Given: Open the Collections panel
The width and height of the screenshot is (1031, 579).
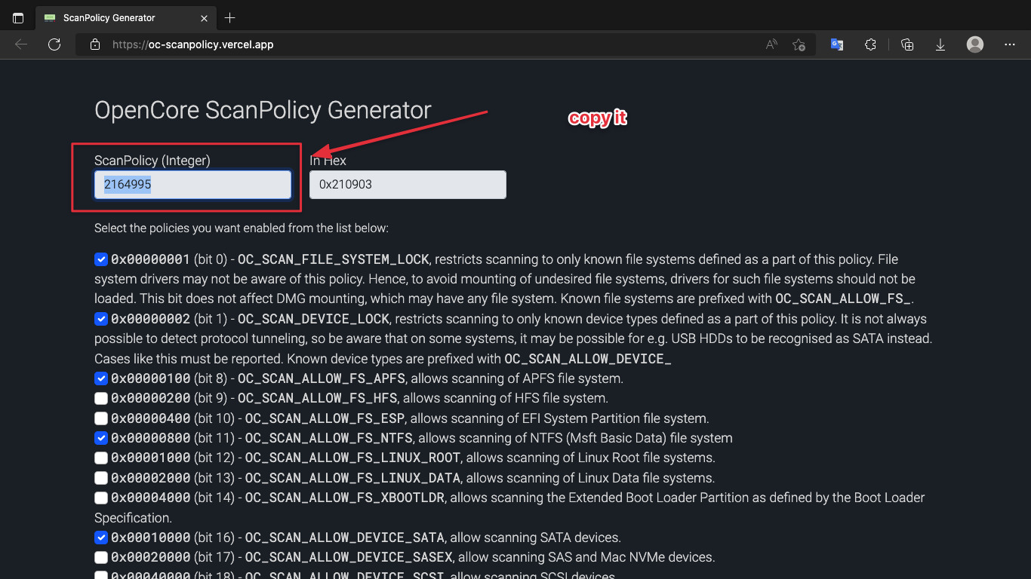Looking at the screenshot, I should [x=907, y=44].
